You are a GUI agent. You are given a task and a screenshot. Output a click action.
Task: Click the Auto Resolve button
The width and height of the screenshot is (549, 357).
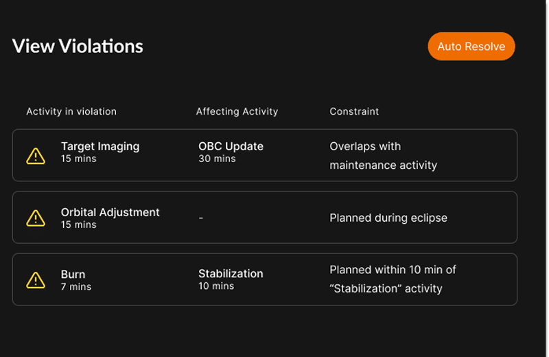click(471, 46)
